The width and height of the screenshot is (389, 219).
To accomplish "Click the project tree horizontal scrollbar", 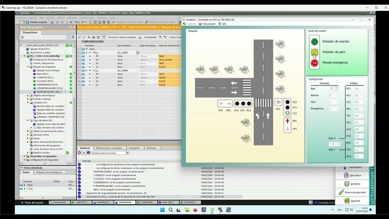I will [x=45, y=164].
